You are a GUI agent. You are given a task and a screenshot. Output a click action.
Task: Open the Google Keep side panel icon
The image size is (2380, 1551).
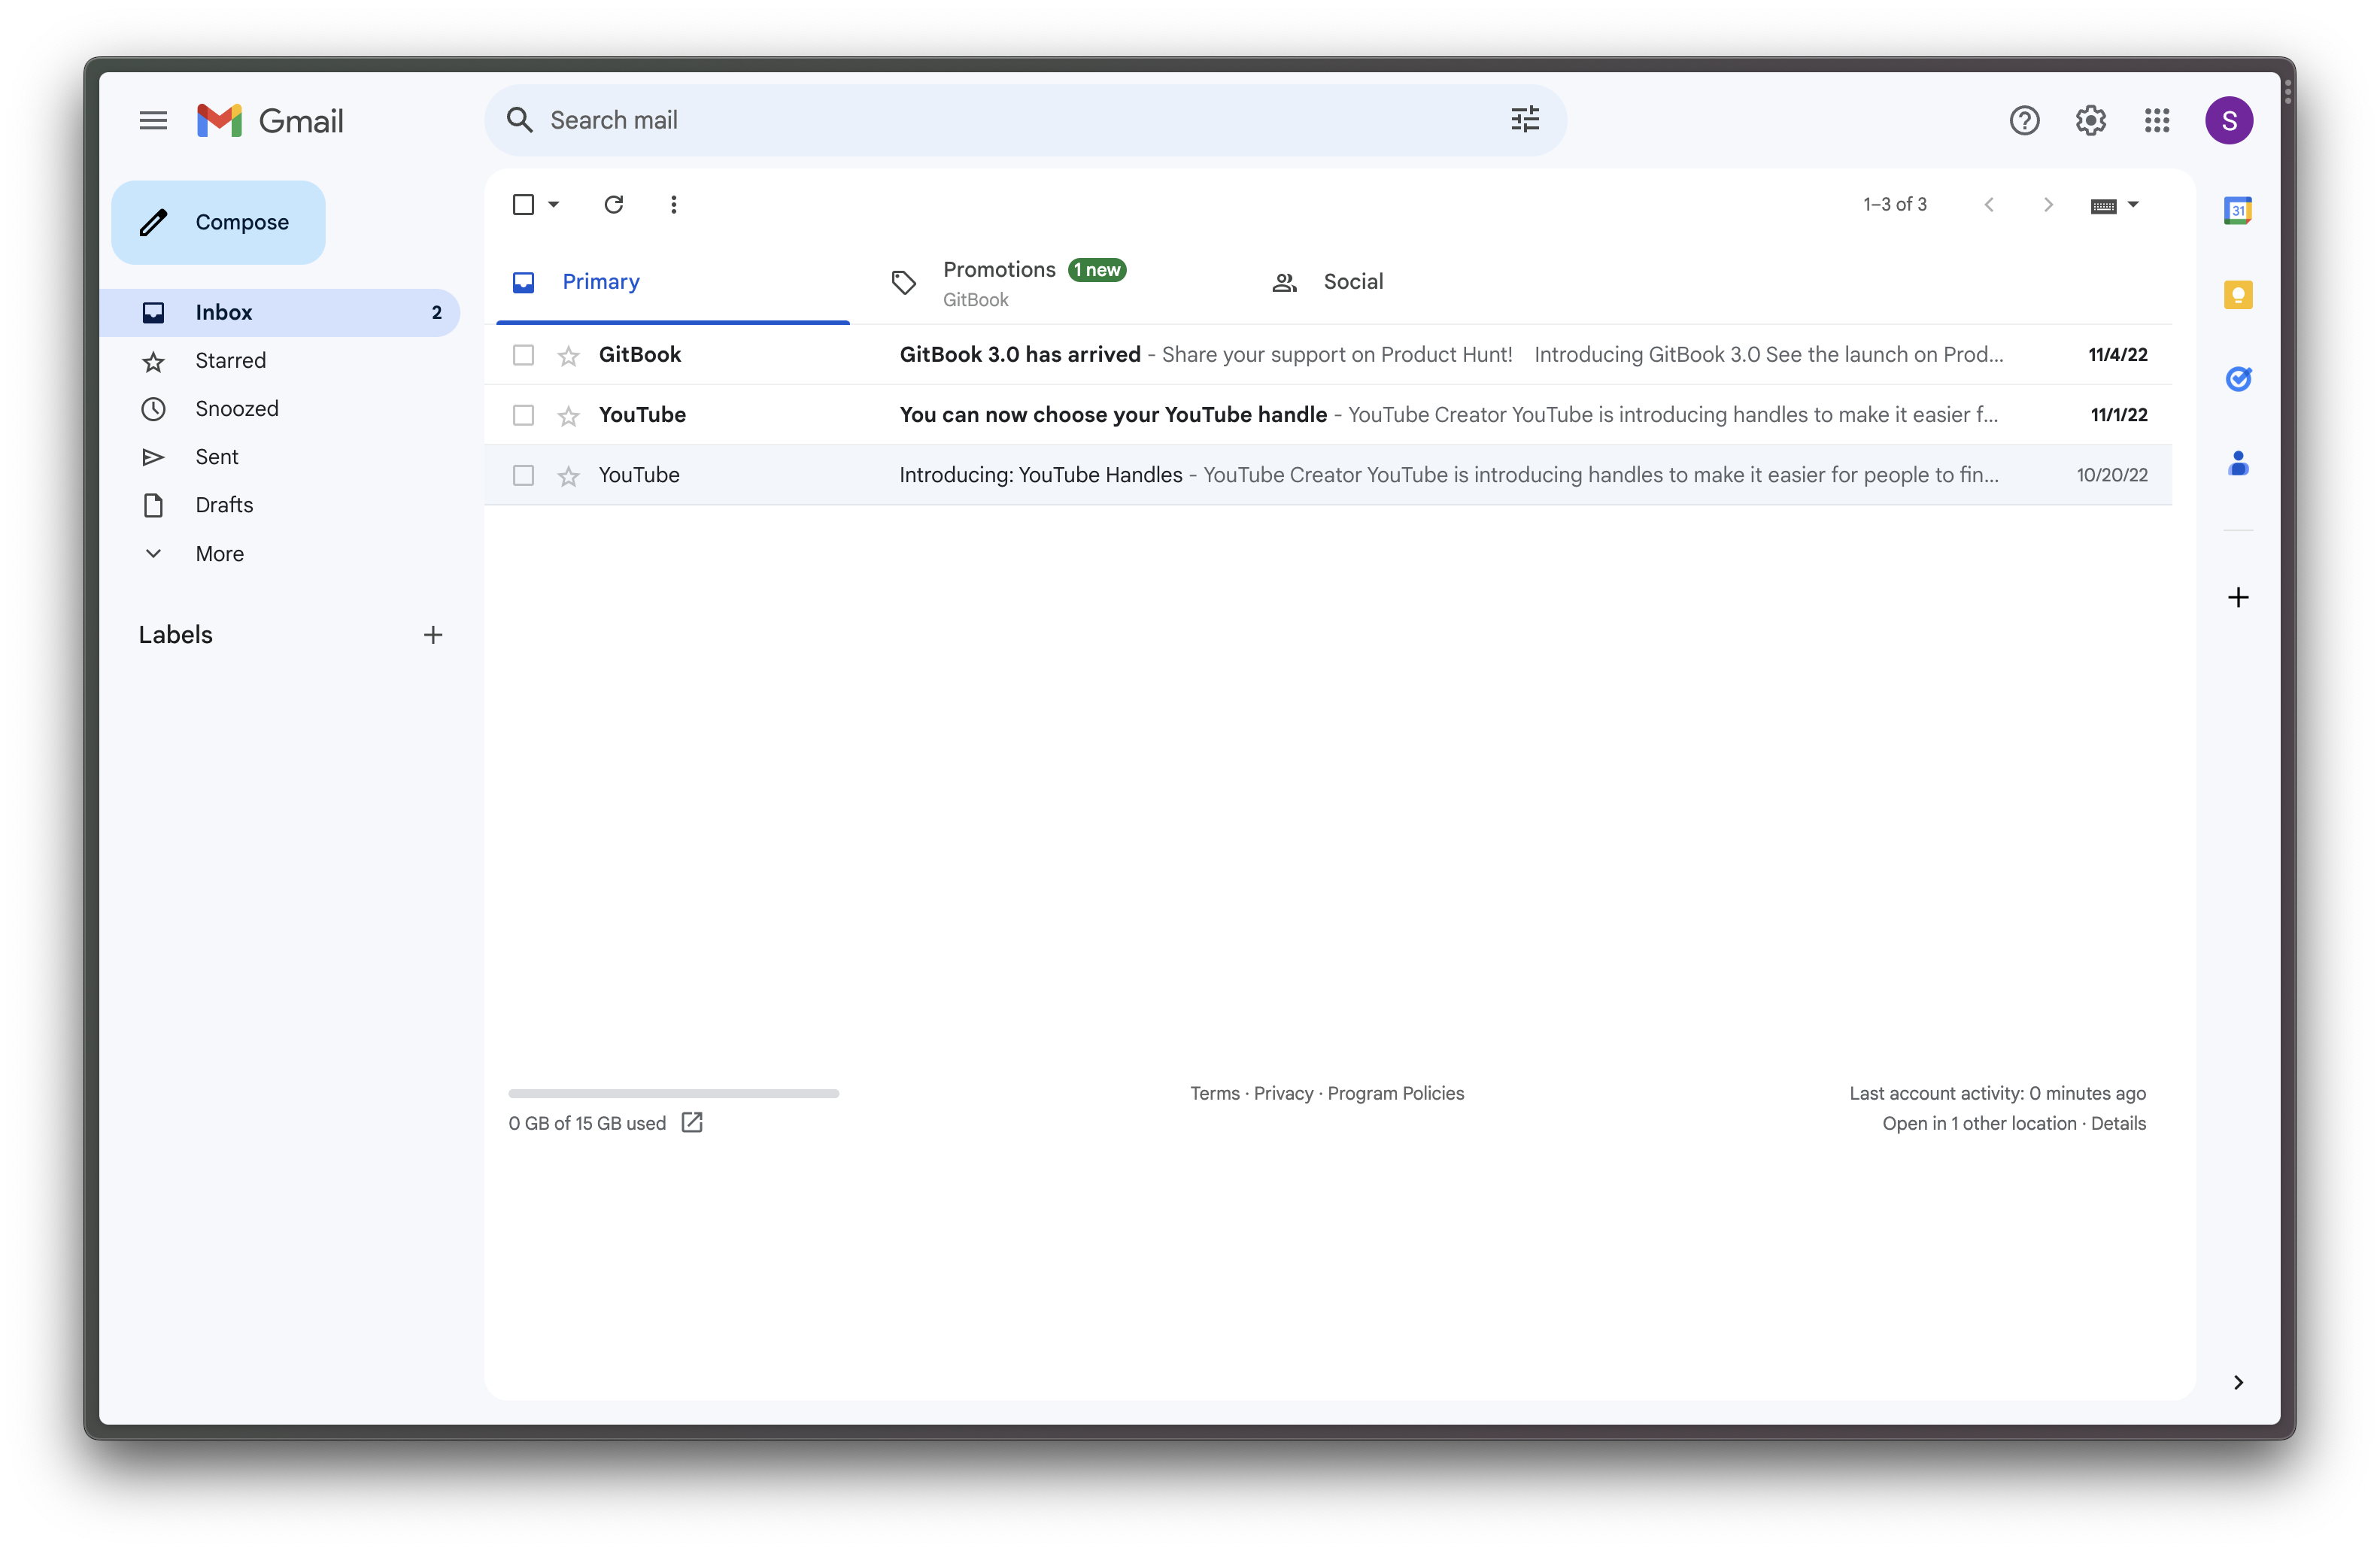tap(2237, 295)
